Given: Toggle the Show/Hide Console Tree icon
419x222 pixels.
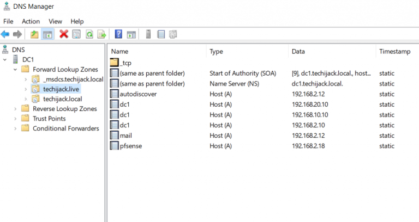Looking at the screenshot, I should click(47, 34).
